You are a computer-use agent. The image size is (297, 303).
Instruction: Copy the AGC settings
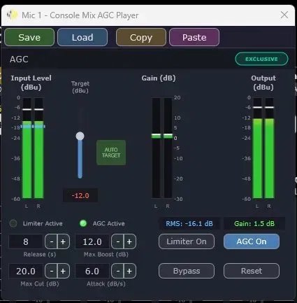click(141, 37)
